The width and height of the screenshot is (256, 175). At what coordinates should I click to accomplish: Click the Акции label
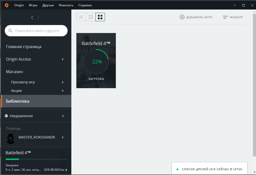point(16,91)
